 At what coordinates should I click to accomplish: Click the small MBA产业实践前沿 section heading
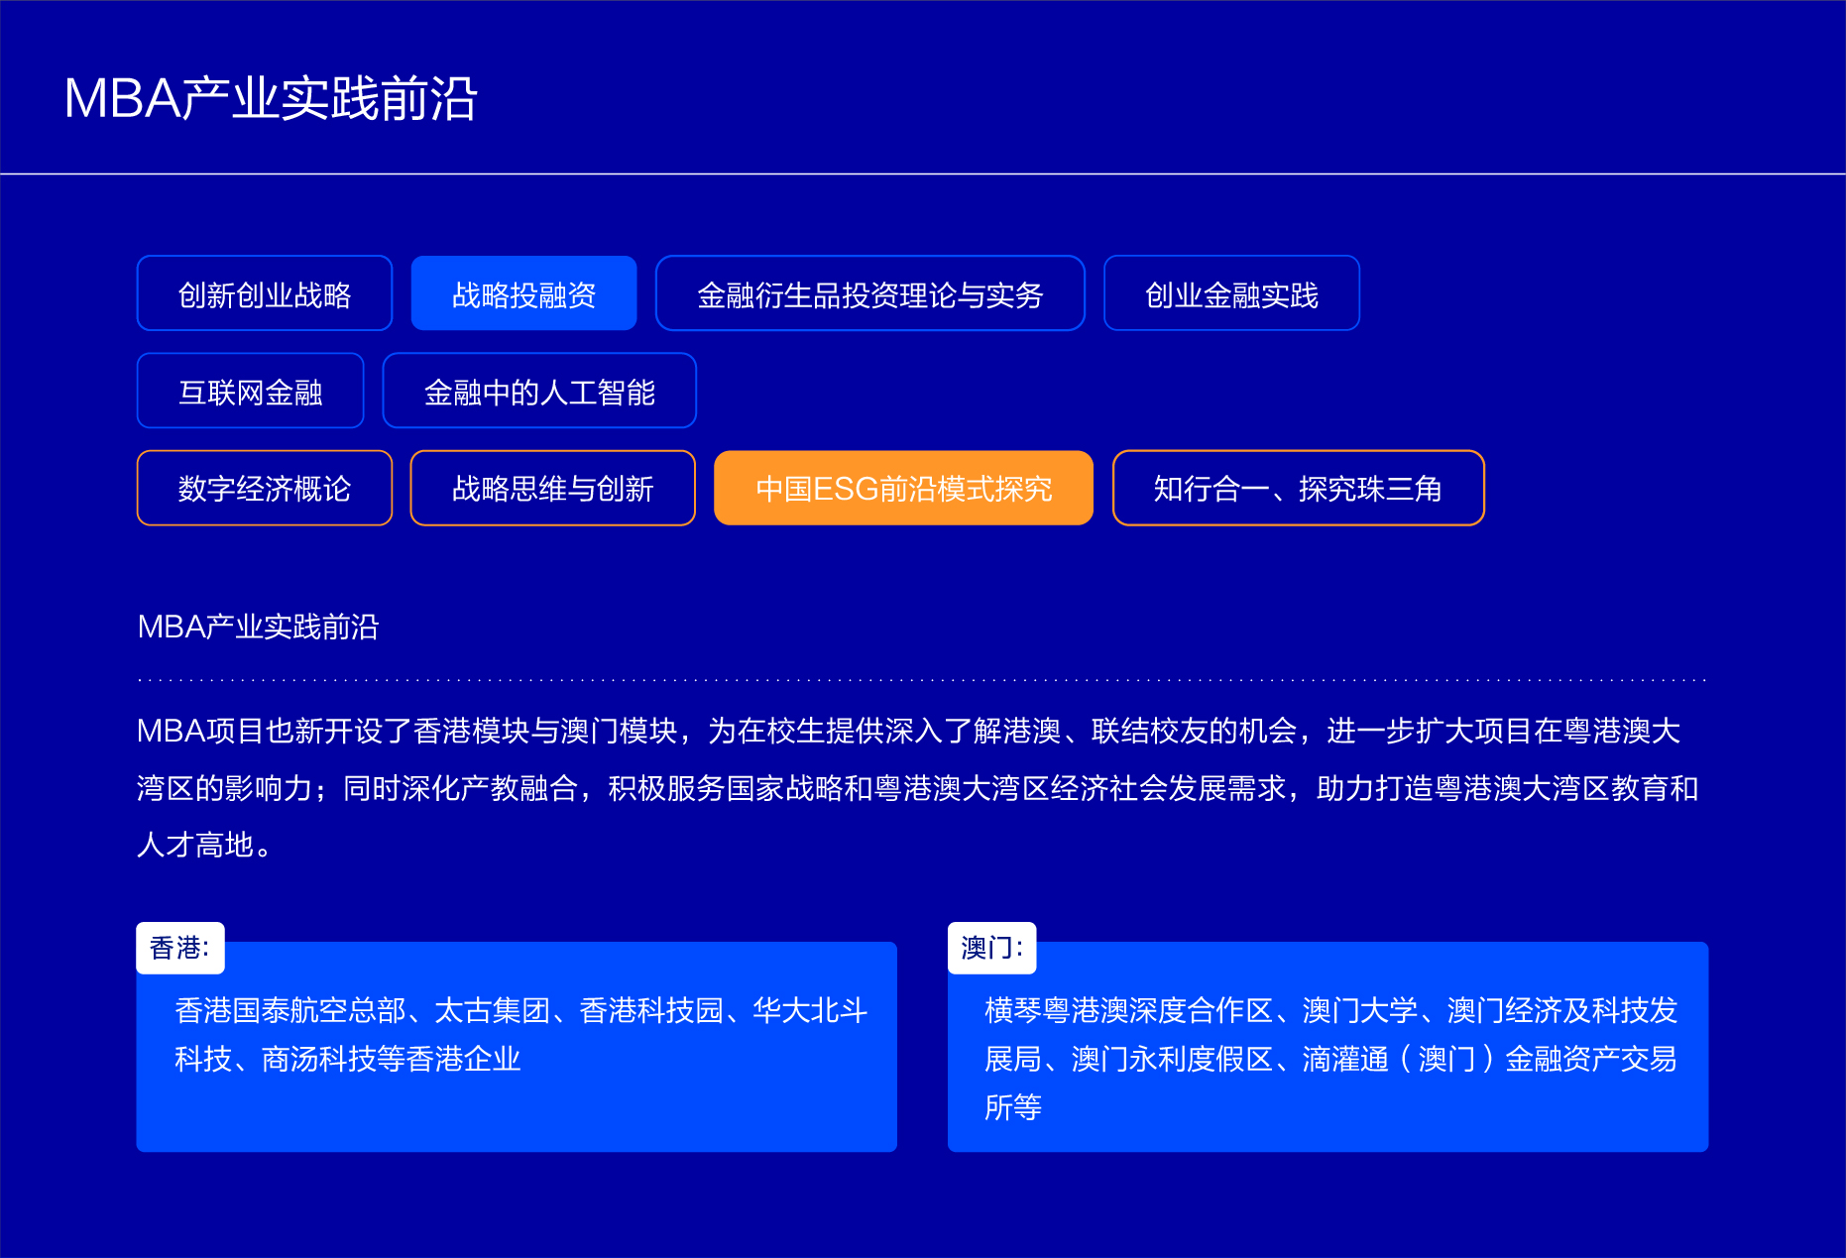coord(258,627)
